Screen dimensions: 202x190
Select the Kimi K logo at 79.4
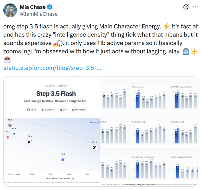(x=30, y=142)
